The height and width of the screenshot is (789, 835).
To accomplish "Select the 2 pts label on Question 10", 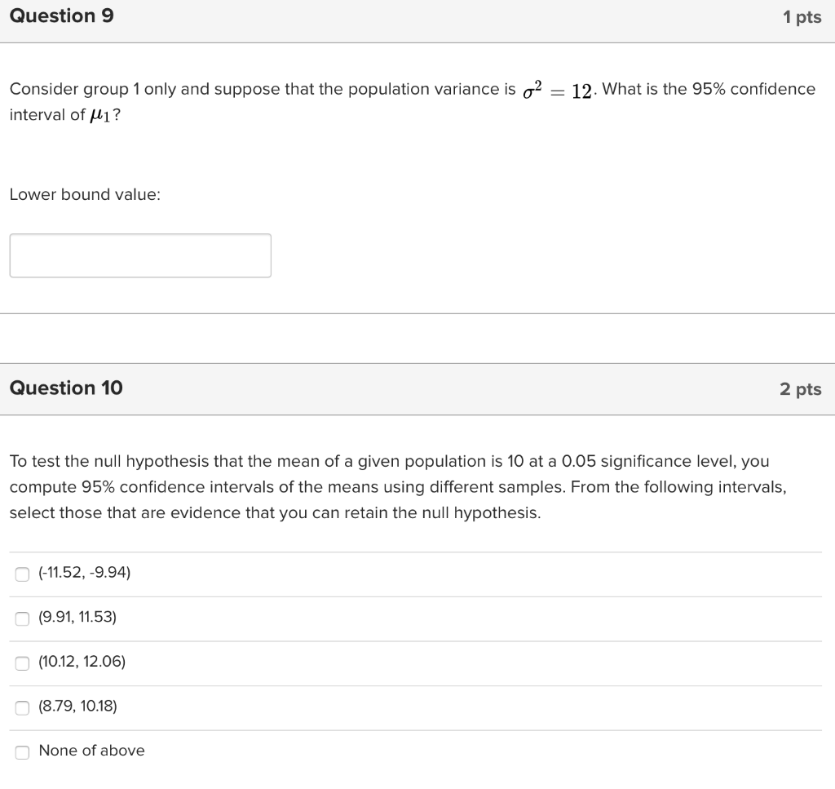I will pyautogui.click(x=801, y=389).
